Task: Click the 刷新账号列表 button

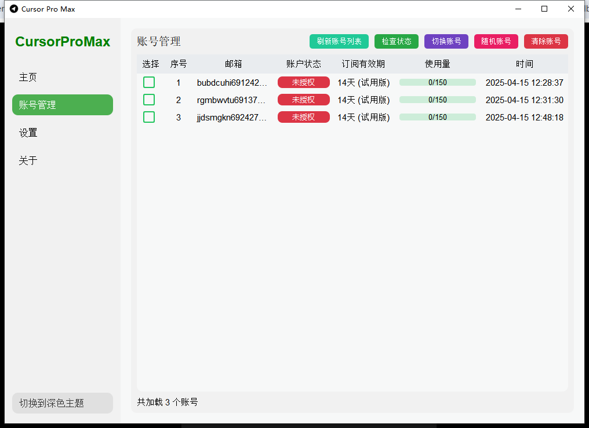Action: point(339,41)
